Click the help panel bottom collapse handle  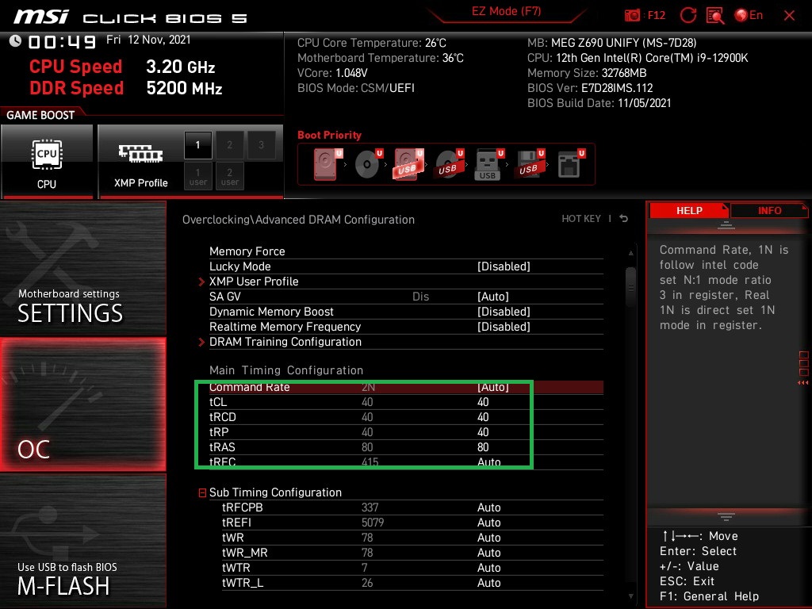tap(726, 517)
